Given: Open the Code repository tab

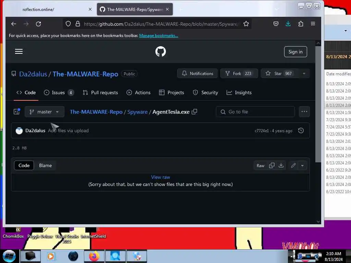Looking at the screenshot, I should tap(26, 92).
